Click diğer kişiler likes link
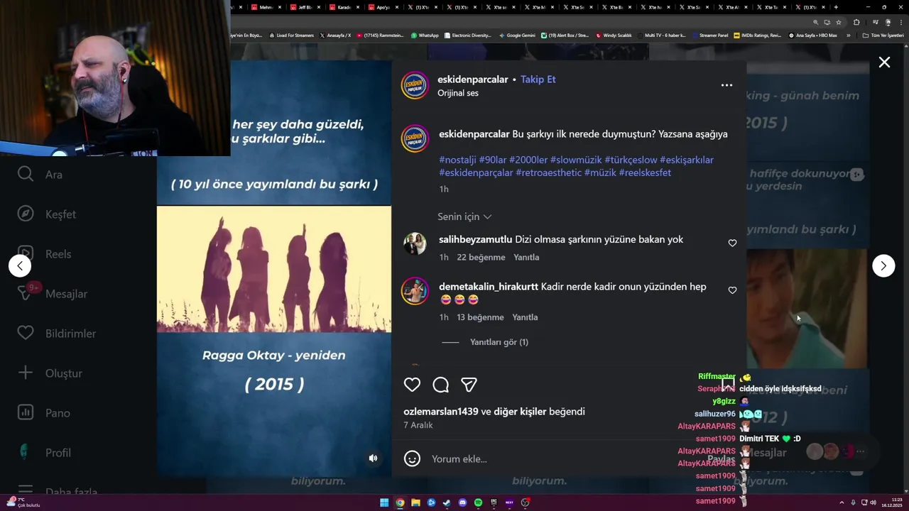 (x=520, y=412)
